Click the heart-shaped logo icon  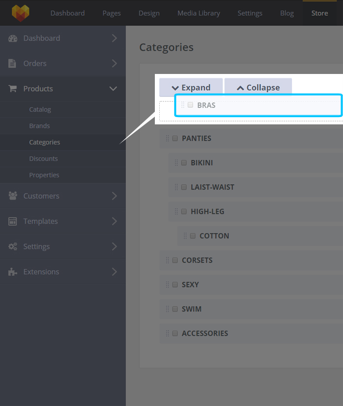[21, 13]
